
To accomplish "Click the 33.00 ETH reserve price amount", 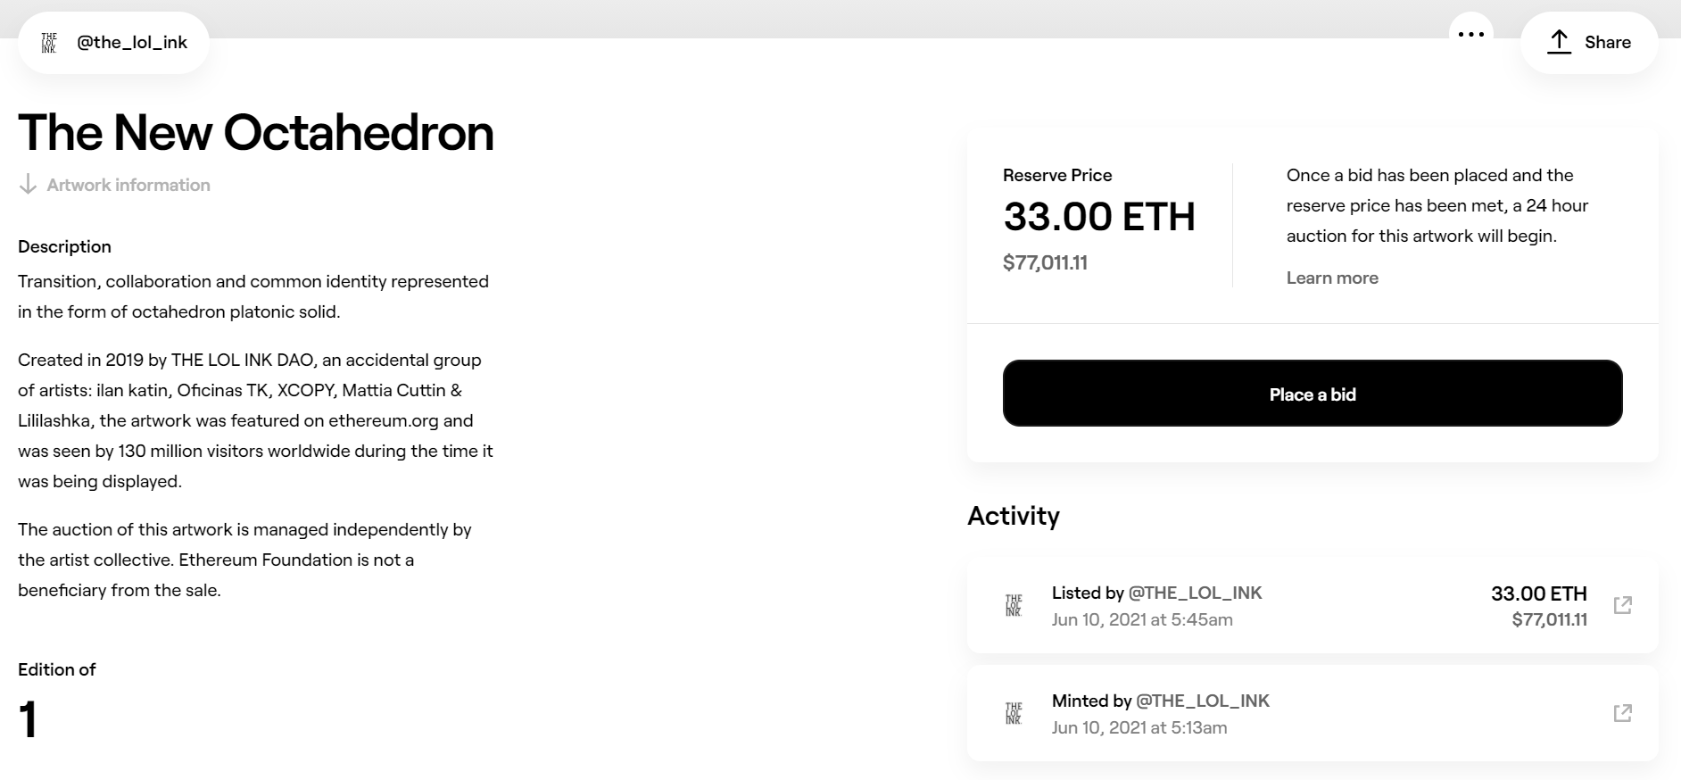I will coord(1098,217).
